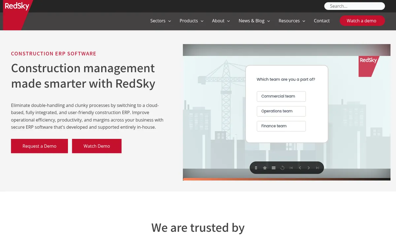Click the drag handle dots in the demo player bar
396x248 pixels.
point(256,168)
